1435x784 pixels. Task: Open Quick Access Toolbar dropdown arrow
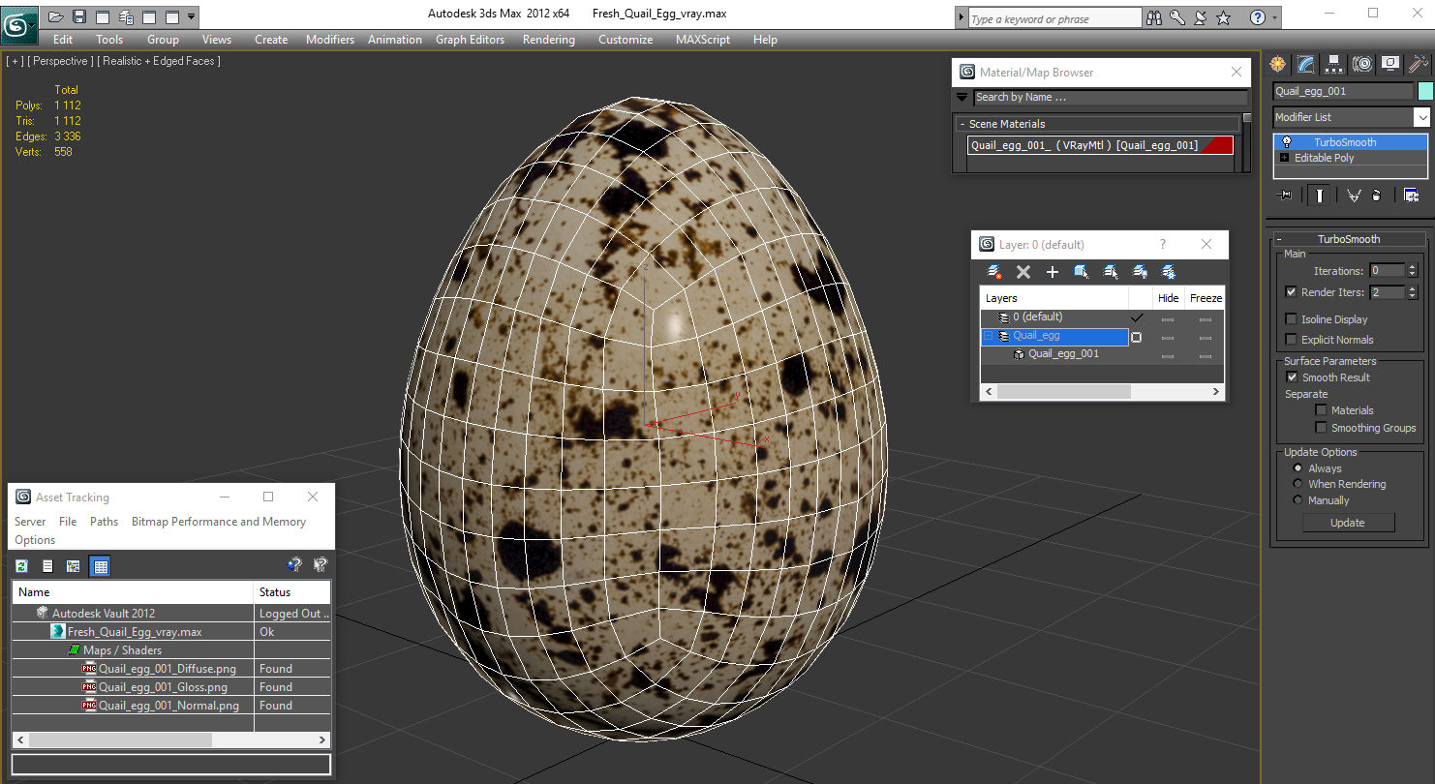pyautogui.click(x=191, y=16)
